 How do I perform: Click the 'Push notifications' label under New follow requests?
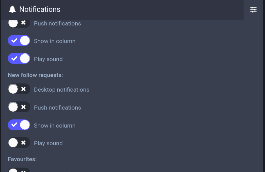[x=57, y=108]
